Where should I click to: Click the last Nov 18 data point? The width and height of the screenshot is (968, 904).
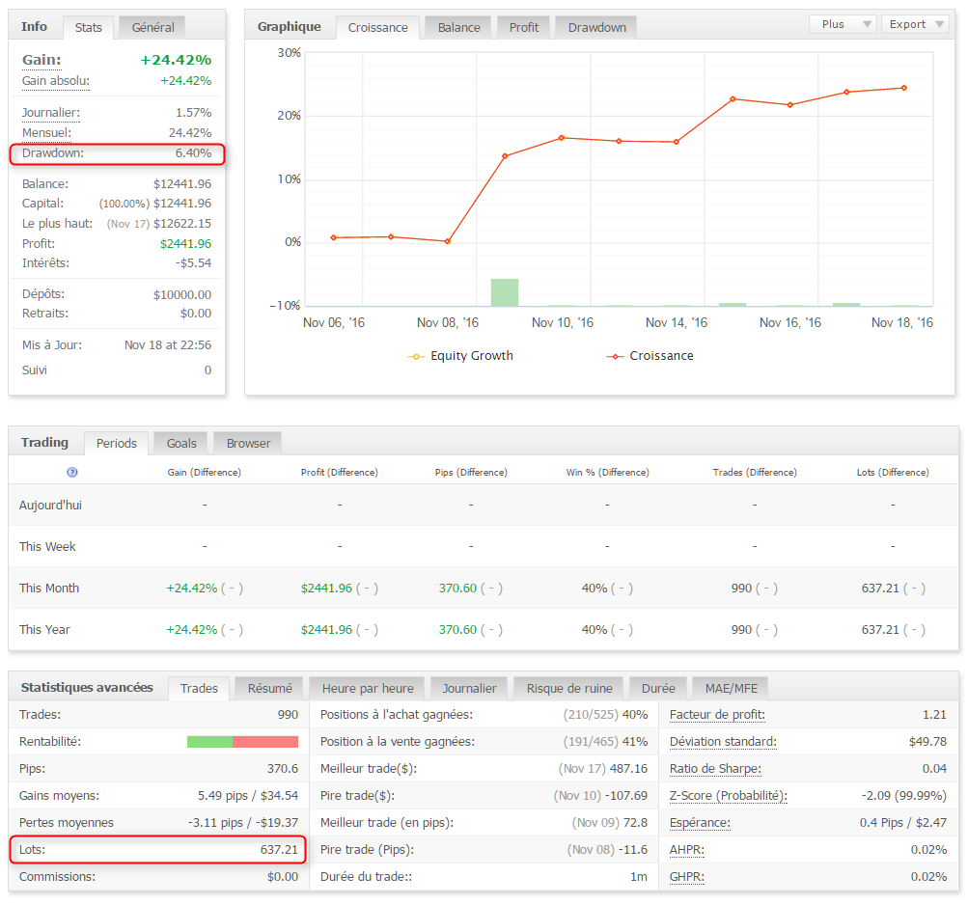903,88
